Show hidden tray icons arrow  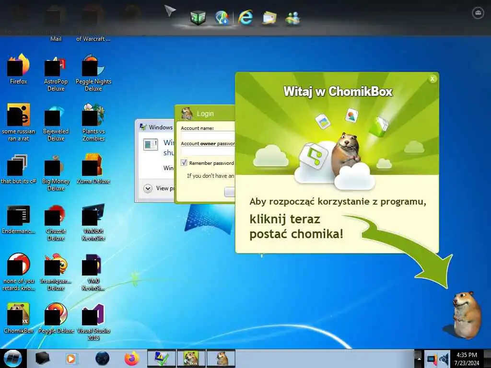(419, 358)
